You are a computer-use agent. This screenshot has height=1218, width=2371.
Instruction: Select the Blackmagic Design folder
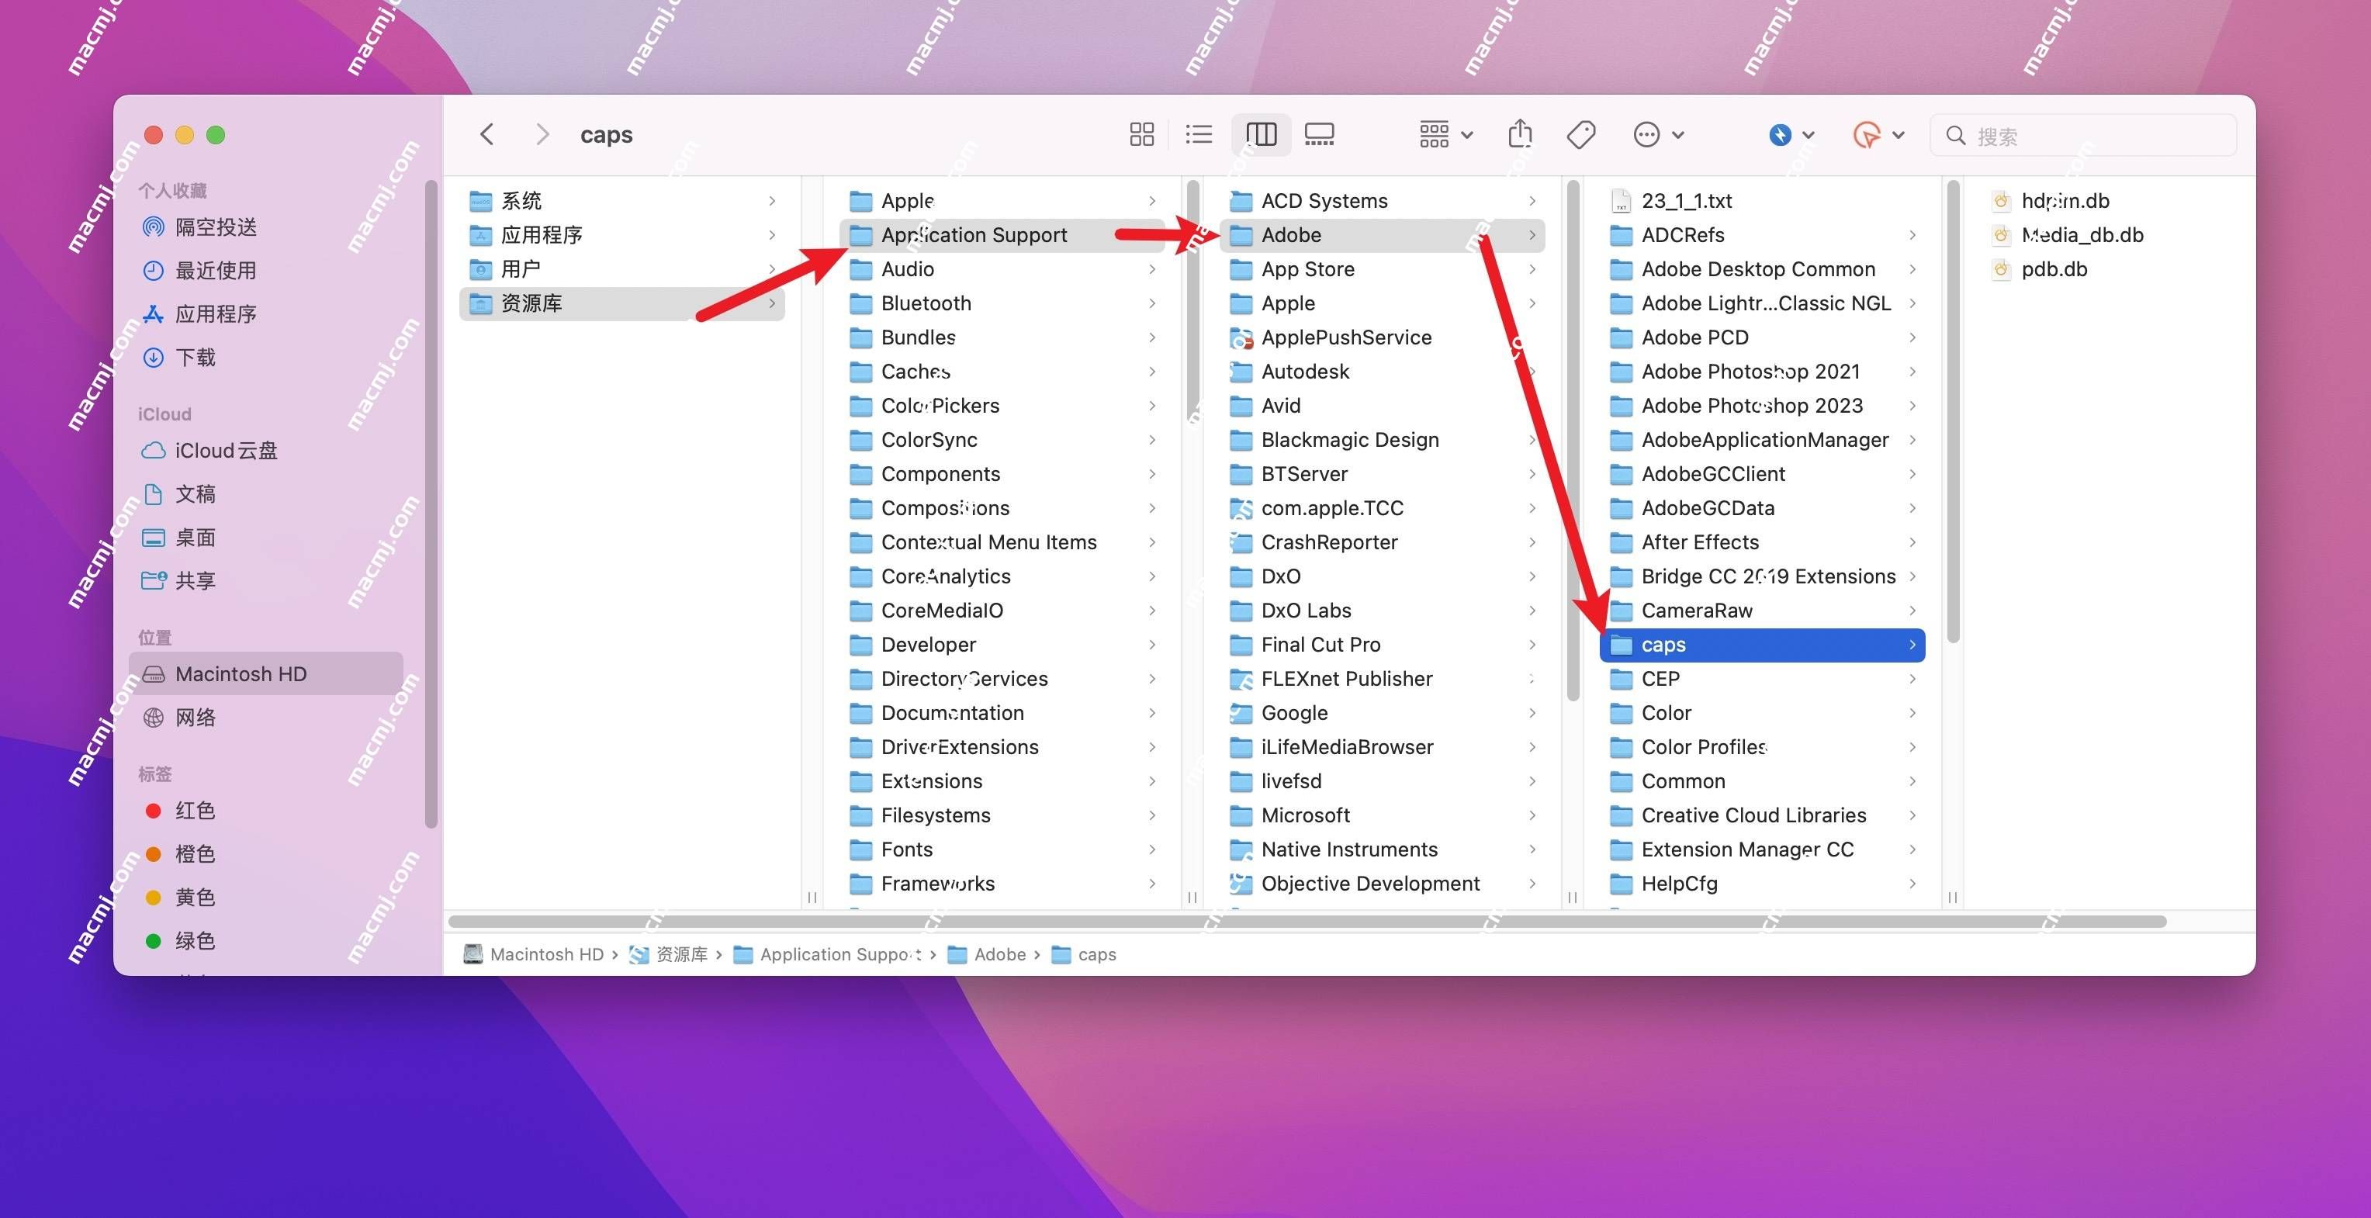pos(1382,439)
